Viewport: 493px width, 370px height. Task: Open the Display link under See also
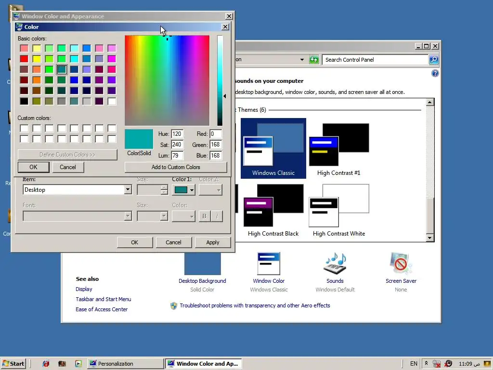coord(84,289)
